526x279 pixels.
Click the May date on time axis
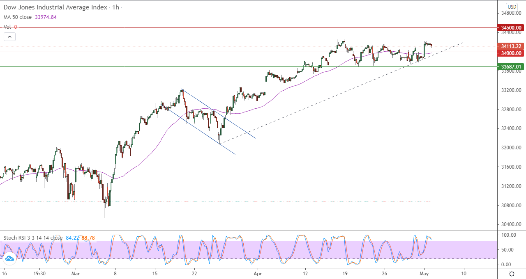click(x=424, y=273)
